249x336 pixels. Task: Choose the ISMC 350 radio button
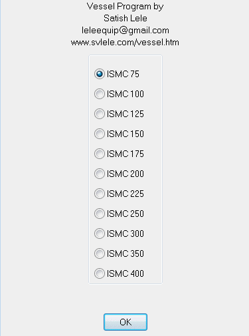119,253
